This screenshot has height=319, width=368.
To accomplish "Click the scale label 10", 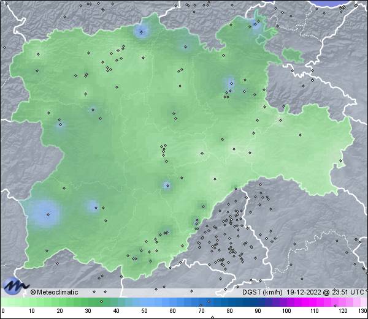I will [x=32, y=311].
